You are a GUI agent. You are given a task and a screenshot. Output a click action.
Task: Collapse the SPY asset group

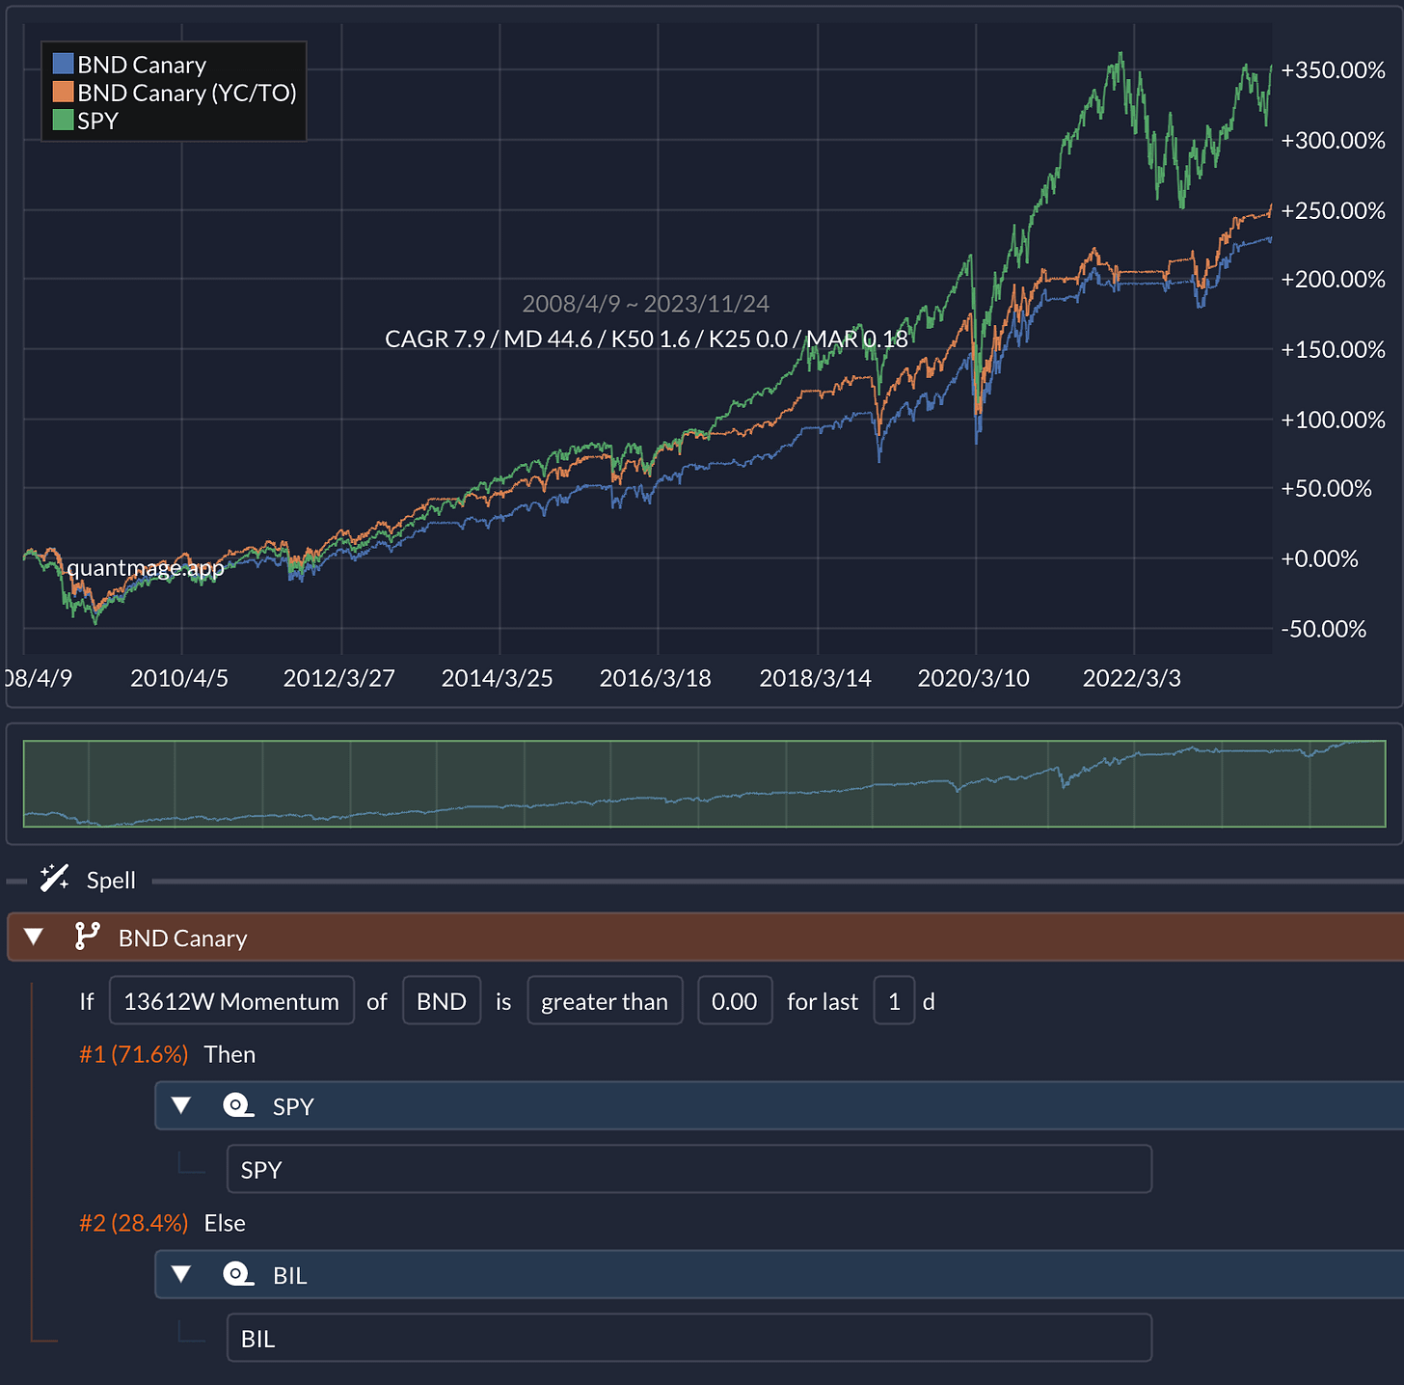(x=180, y=1105)
